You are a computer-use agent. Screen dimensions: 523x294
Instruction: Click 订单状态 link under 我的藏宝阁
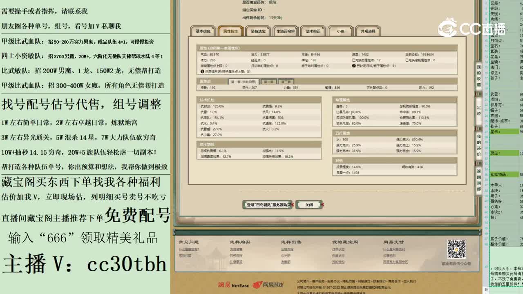pos(338,249)
